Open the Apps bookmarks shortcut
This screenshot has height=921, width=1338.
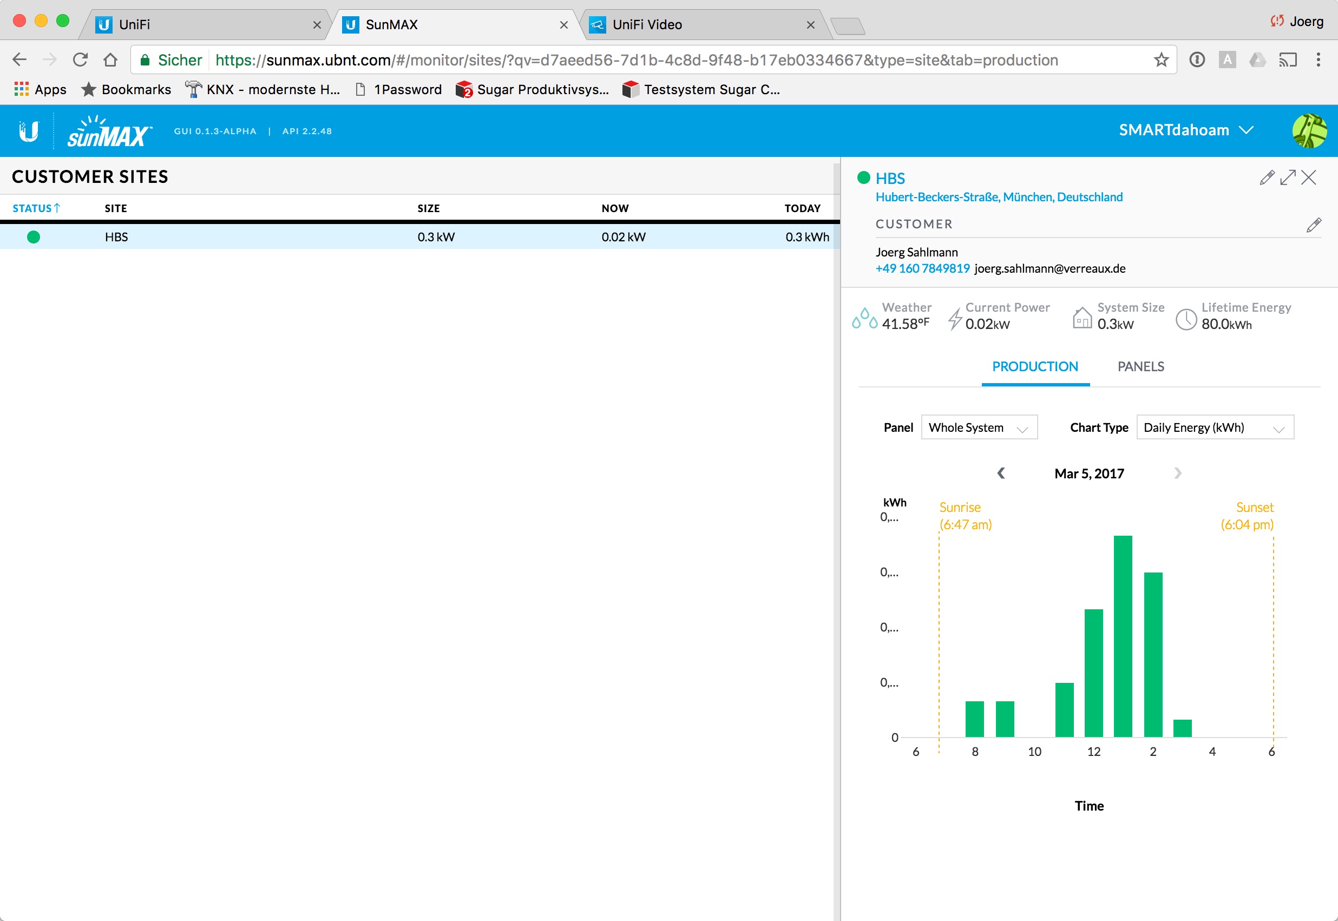pos(41,89)
